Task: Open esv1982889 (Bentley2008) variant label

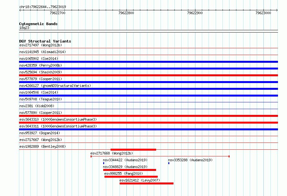Action: click(x=43, y=146)
